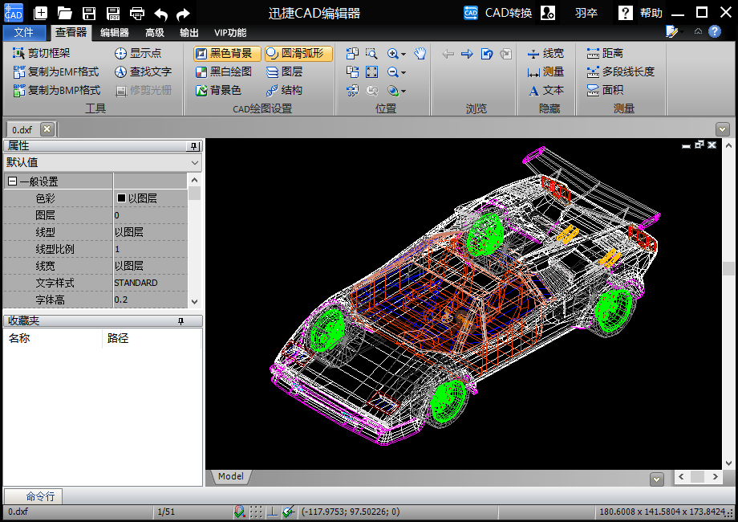Click the zoom out magnifier icon
Image resolution: width=738 pixels, height=522 pixels.
click(393, 72)
